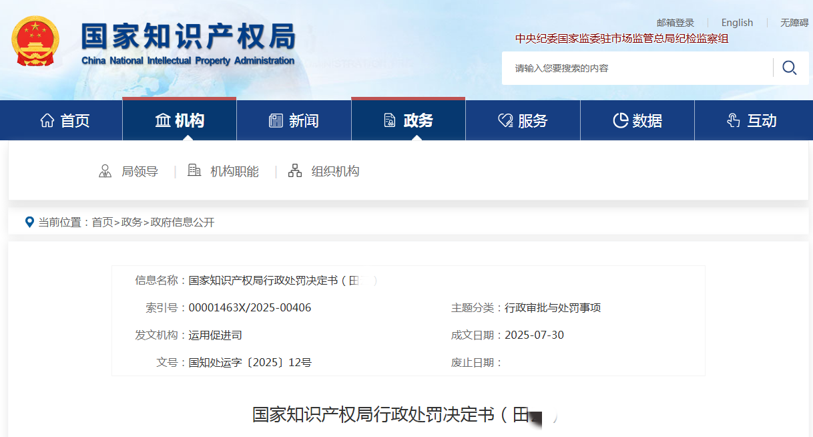
Task: Click the 国家知识产权局行政处罚决定书 page heading
Action: [403, 415]
